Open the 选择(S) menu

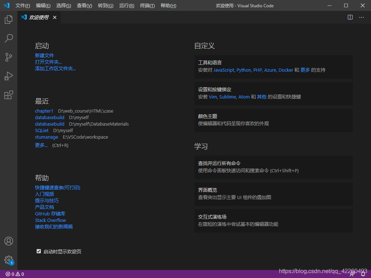pos(64,5)
